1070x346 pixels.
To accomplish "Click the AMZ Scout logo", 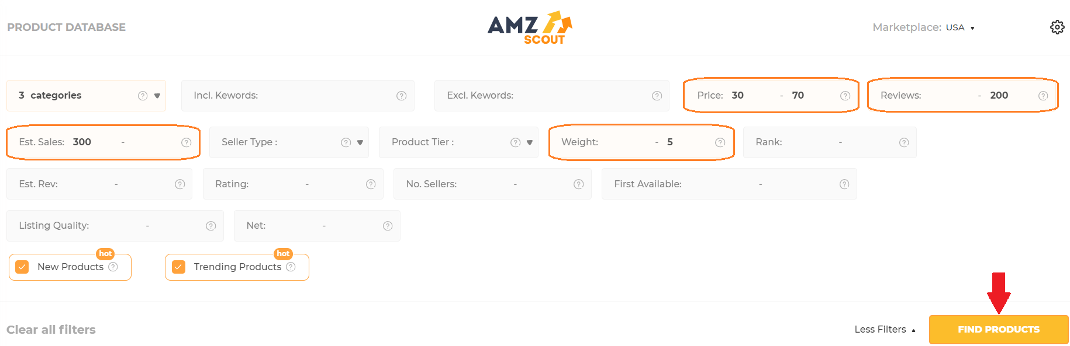I will point(529,26).
